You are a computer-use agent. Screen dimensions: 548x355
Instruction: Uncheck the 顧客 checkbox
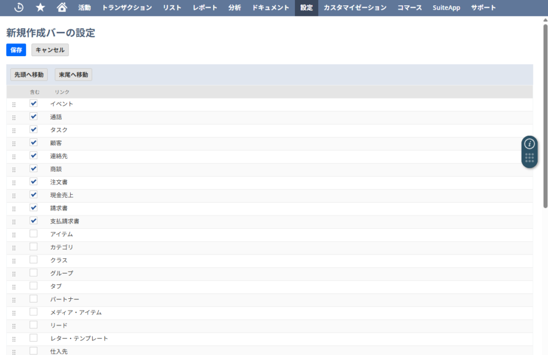[34, 143]
